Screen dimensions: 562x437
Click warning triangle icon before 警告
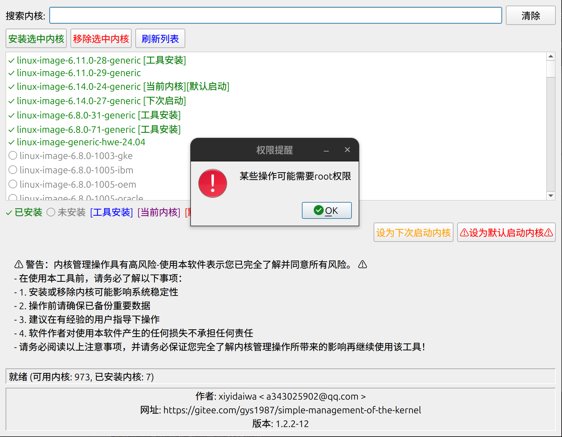coord(19,265)
